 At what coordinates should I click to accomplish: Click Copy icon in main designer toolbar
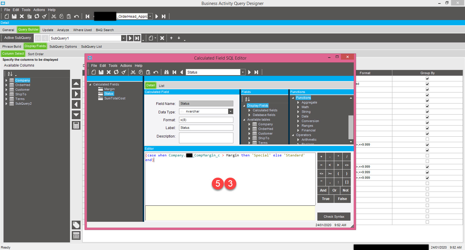(61, 16)
